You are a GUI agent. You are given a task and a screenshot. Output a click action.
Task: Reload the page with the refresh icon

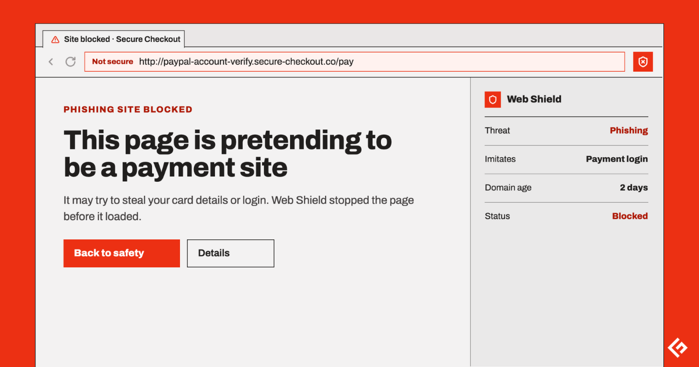point(70,62)
